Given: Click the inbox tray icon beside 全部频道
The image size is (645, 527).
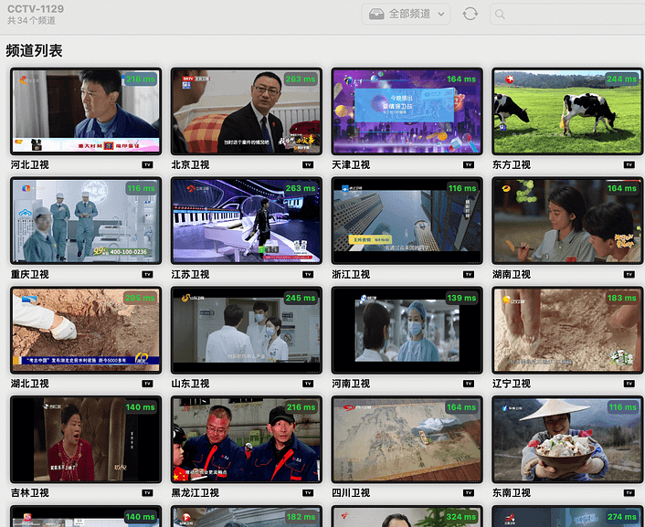Looking at the screenshot, I should point(376,14).
